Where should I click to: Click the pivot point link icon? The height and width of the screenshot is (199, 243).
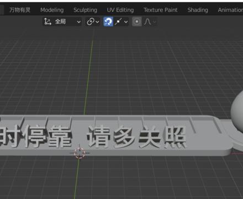point(91,22)
